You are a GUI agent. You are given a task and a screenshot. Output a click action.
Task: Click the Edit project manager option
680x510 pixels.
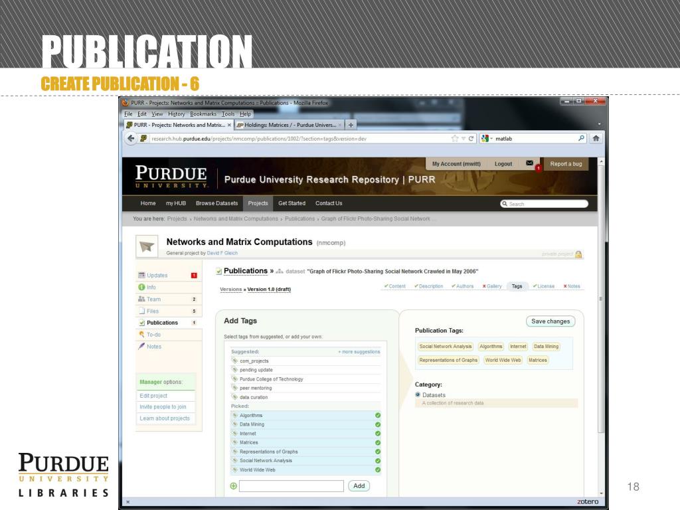click(153, 396)
